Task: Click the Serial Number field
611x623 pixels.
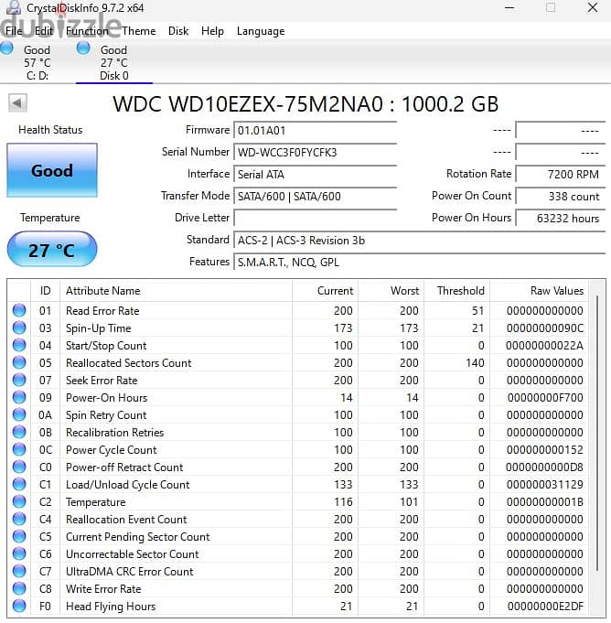Action: click(x=315, y=152)
